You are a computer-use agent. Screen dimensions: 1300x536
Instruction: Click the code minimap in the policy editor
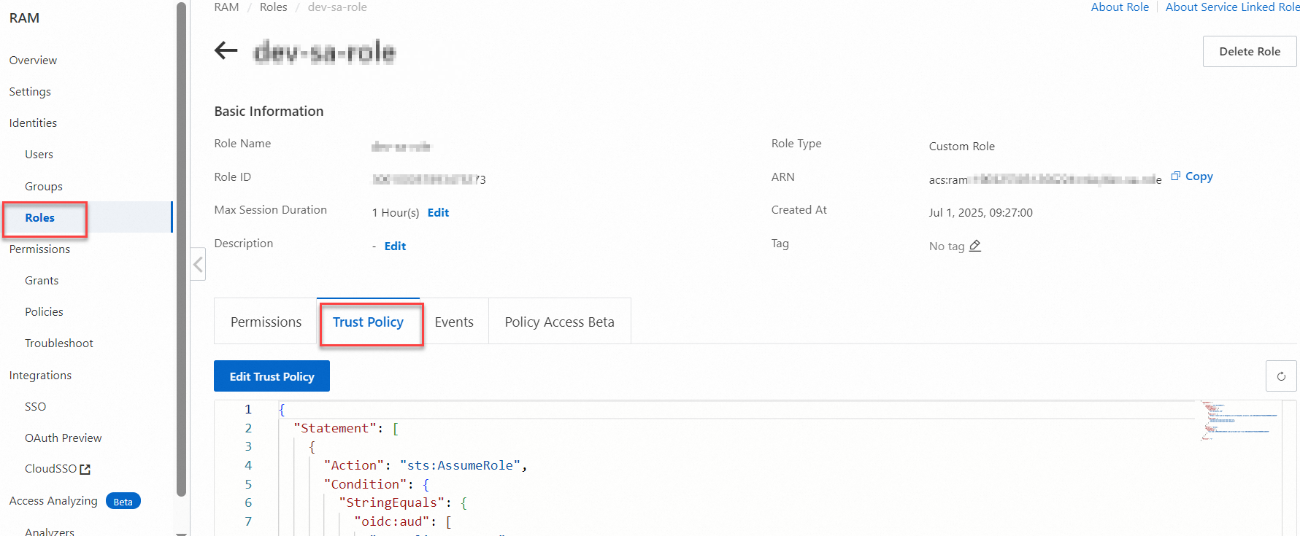(x=1239, y=422)
